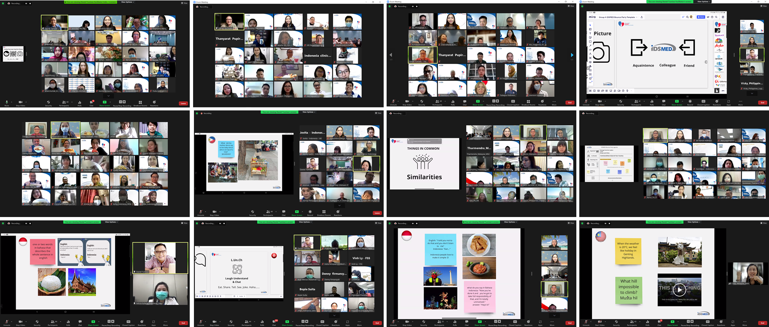
Task: Click Record in the Miro Colleague-Friend window
Action: click(x=690, y=102)
